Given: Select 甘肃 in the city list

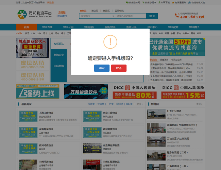Looking at the screenshot, I should [199, 33].
